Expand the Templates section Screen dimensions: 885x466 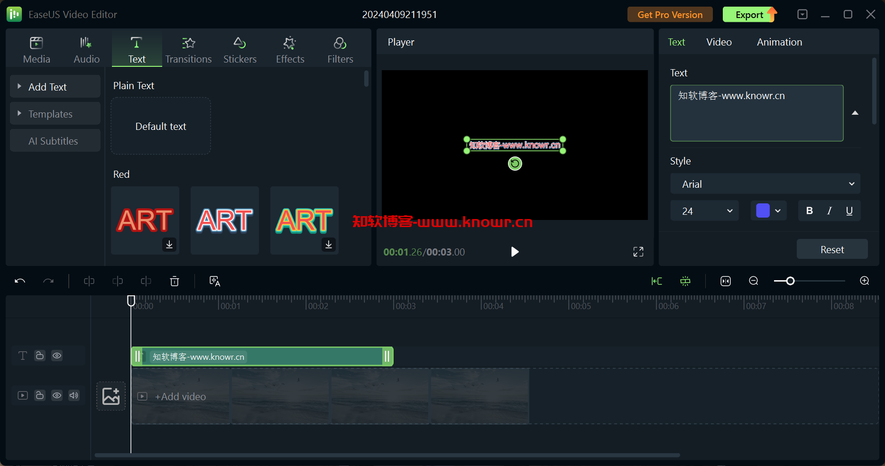[55, 114]
